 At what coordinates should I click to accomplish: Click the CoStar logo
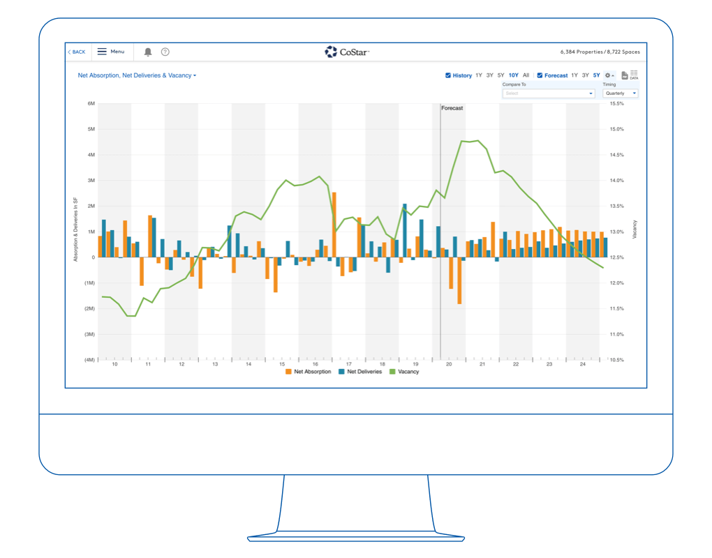coord(347,52)
